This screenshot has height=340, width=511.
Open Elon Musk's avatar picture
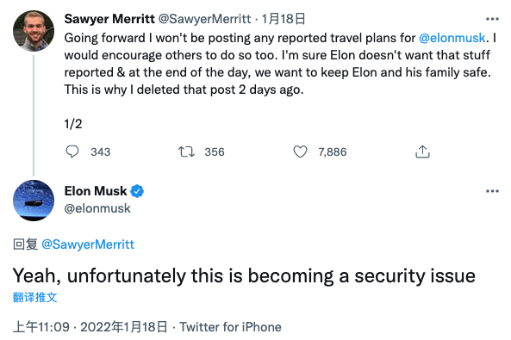coord(34,201)
